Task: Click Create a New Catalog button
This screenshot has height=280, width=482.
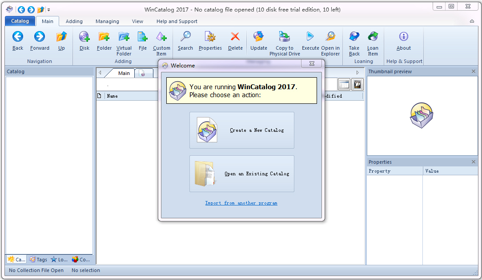Action: (x=241, y=130)
